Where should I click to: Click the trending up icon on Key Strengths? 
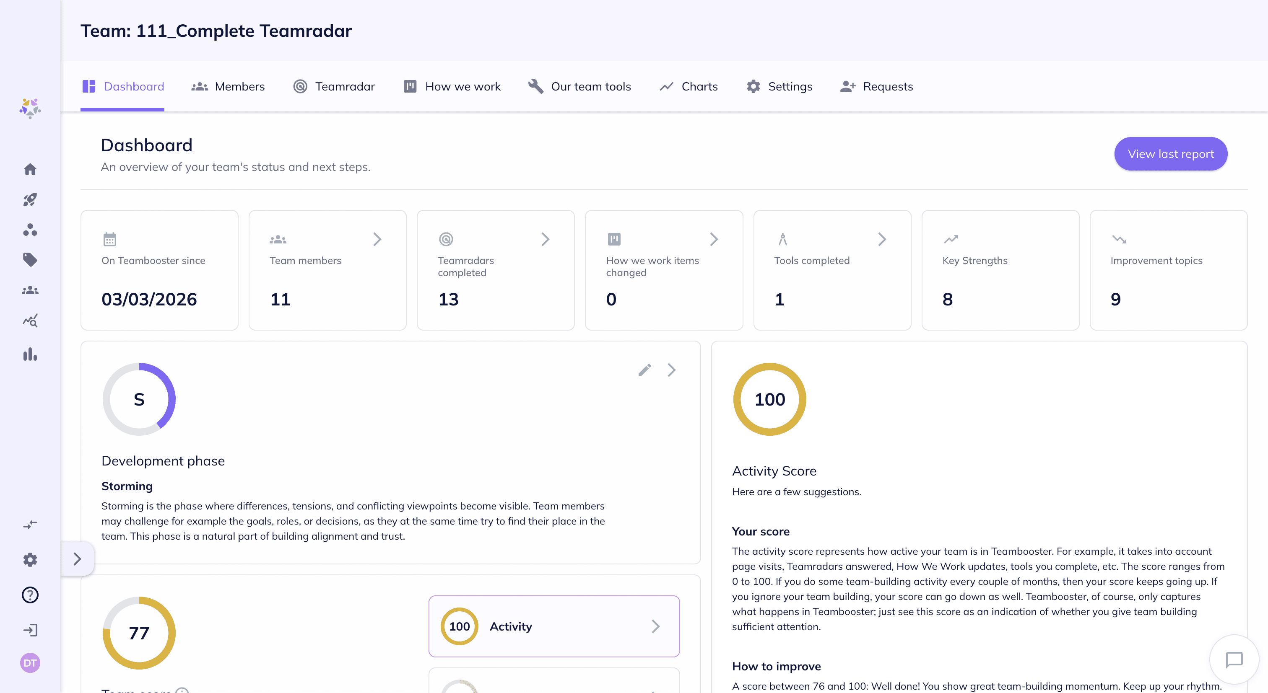point(951,240)
